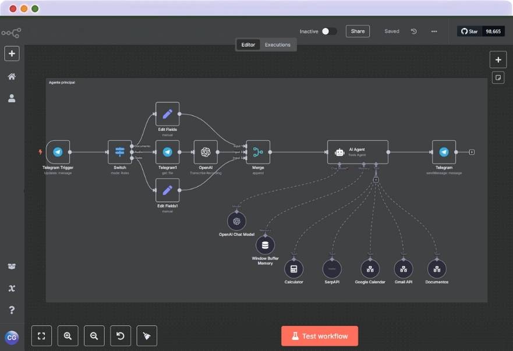Viewport: 513px width, 351px height.
Task: Click the 98,665 star count link
Action: click(x=493, y=31)
